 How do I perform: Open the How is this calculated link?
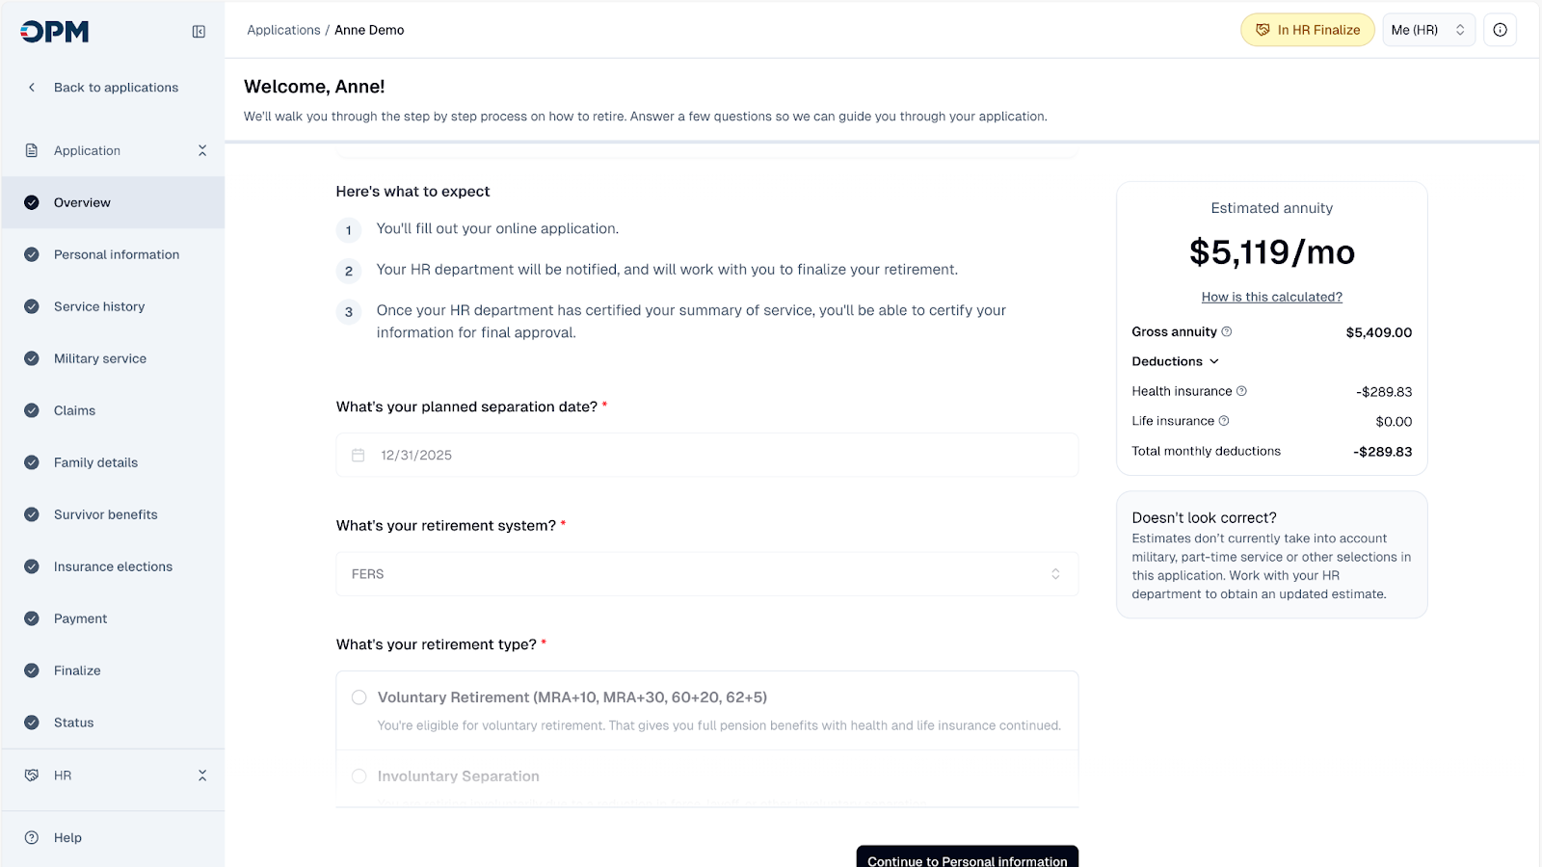[1271, 297]
